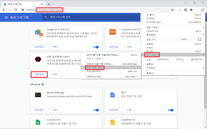Select 새 탭(T) from the menu

tap(173, 15)
